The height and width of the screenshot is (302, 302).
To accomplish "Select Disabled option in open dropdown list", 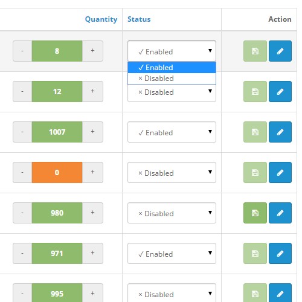I will 172,79.
